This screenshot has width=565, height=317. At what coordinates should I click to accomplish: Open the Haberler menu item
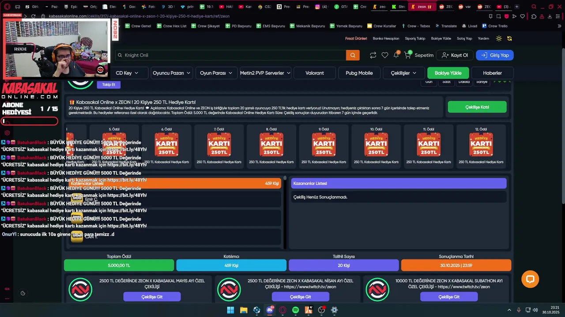click(x=492, y=73)
